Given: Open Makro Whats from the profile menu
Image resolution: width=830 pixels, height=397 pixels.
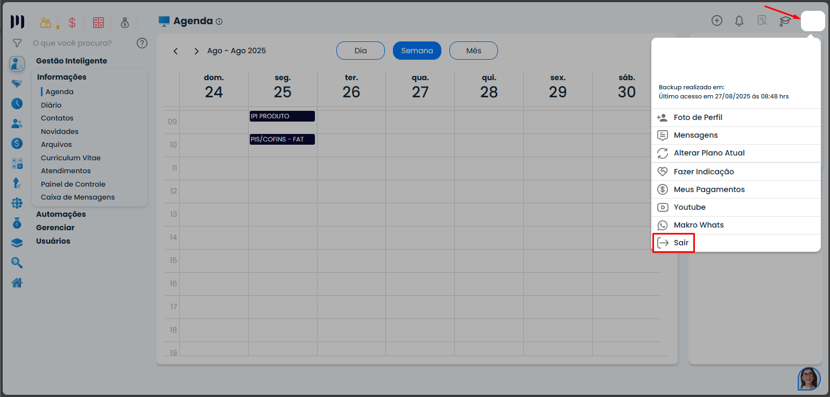Looking at the screenshot, I should 736,225.
